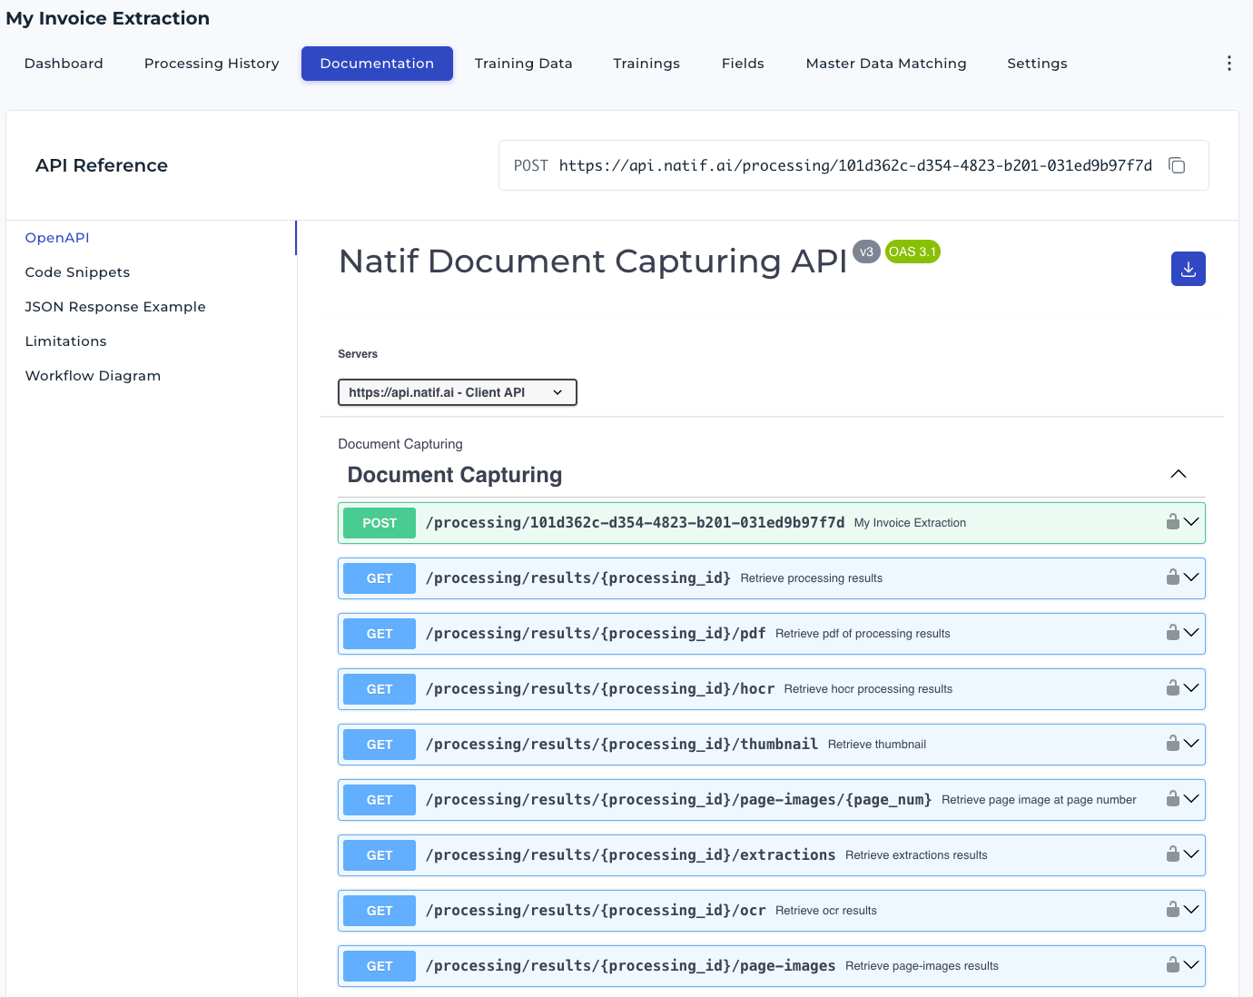Open the Processing History tab
Screen dimensions: 1253x997
[x=212, y=64]
